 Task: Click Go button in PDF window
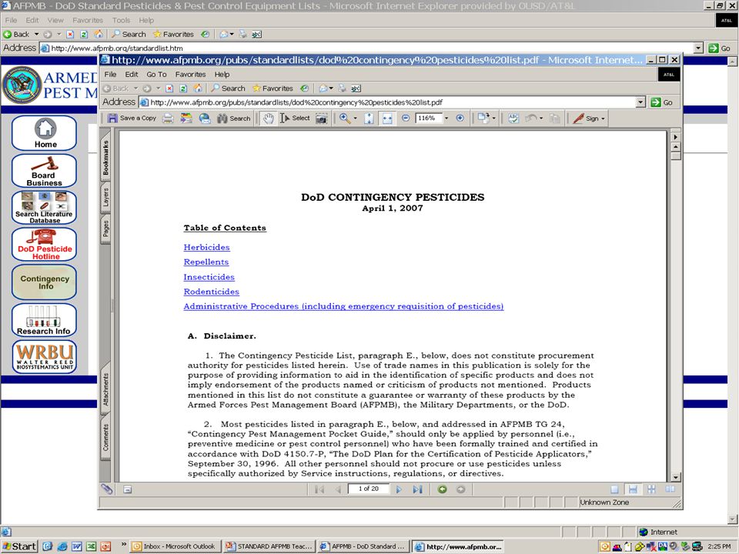[662, 102]
